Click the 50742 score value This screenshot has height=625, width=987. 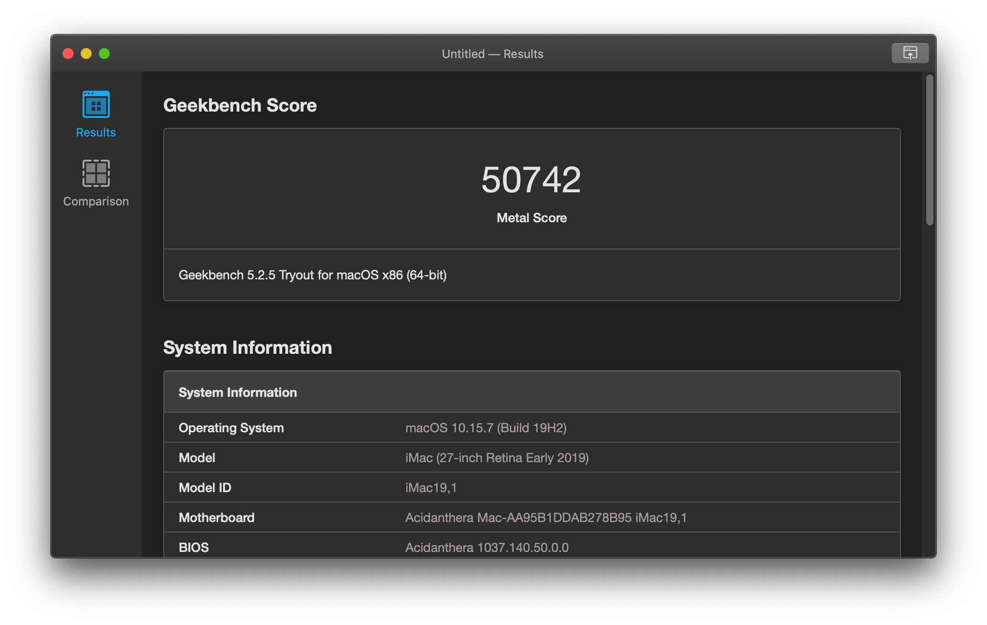click(x=531, y=180)
